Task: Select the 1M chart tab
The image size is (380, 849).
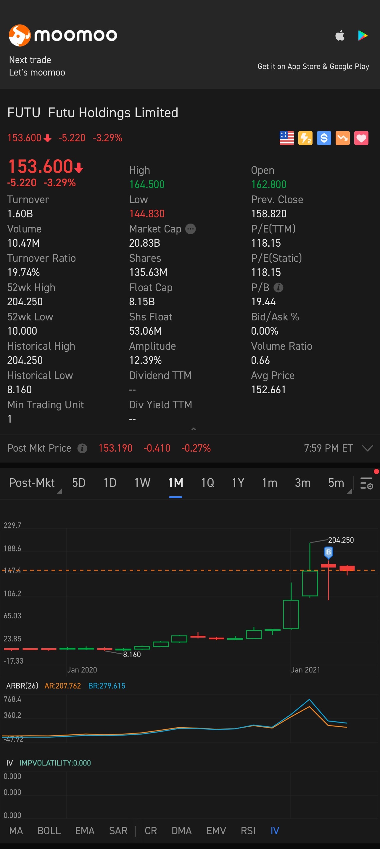Action: pyautogui.click(x=175, y=483)
